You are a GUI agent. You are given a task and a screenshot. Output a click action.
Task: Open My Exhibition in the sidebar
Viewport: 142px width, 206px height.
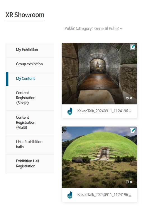click(x=30, y=50)
